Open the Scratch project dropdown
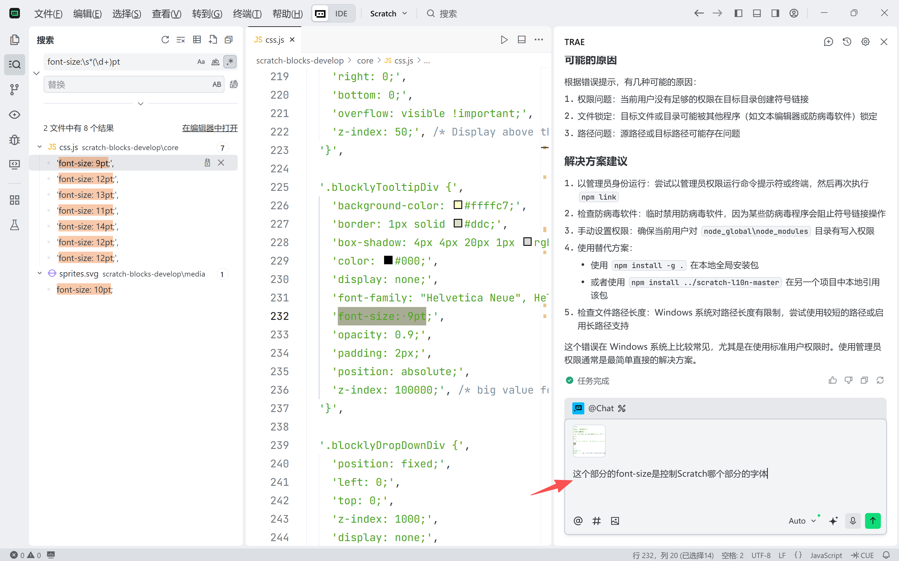 388,14
